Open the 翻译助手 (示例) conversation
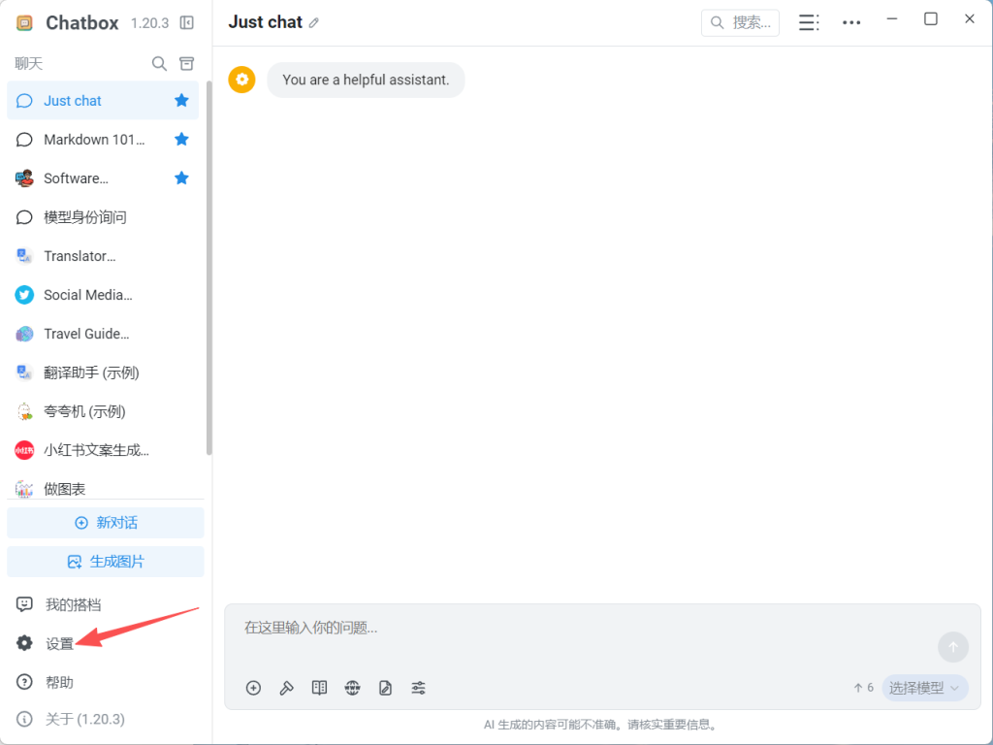This screenshot has height=745, width=993. click(103, 372)
